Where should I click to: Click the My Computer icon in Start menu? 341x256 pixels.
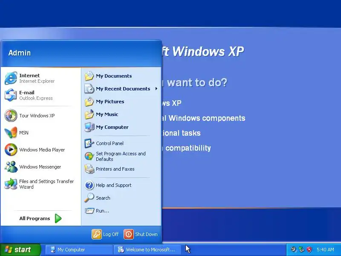(x=89, y=127)
